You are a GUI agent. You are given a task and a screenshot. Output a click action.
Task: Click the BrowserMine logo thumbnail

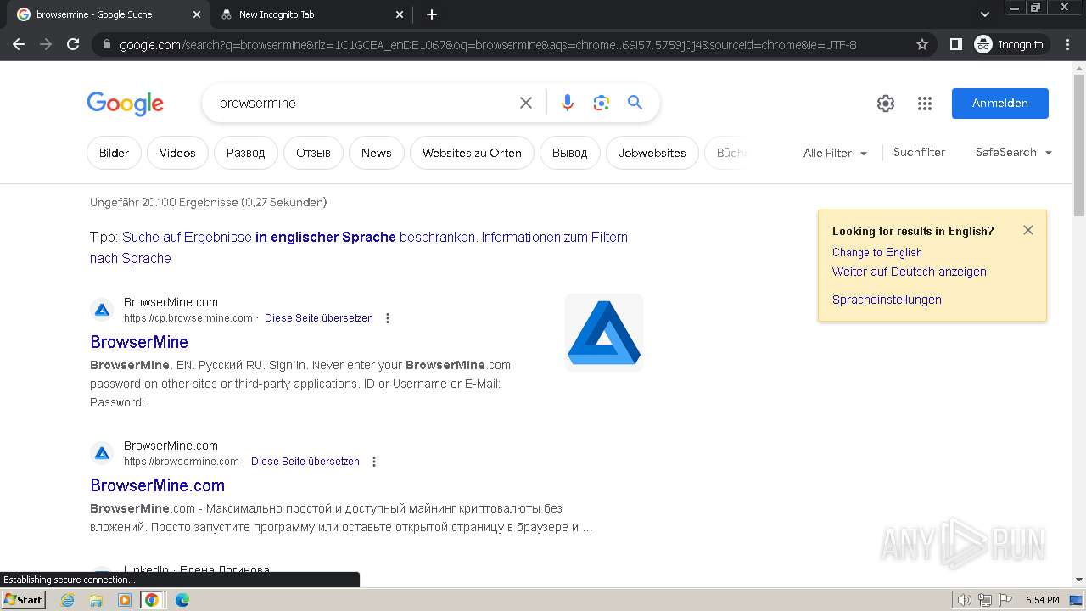[604, 333]
